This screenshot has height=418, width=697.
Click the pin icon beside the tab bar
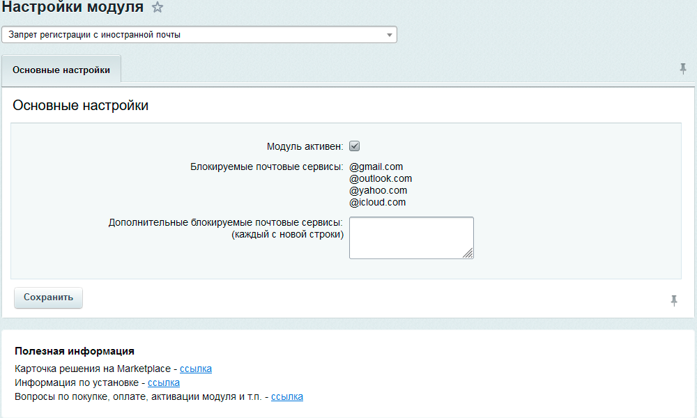[x=683, y=68]
